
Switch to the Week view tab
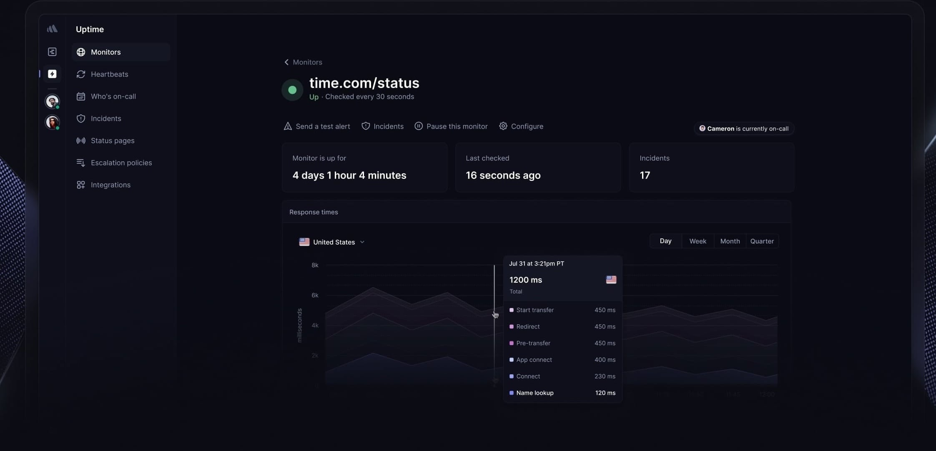point(697,241)
